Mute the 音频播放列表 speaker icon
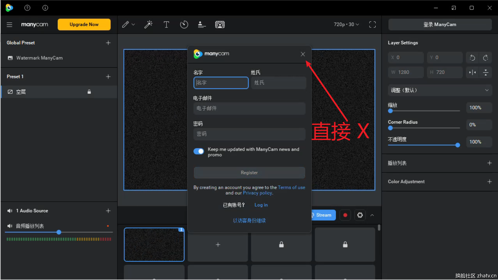 pyautogui.click(x=10, y=226)
